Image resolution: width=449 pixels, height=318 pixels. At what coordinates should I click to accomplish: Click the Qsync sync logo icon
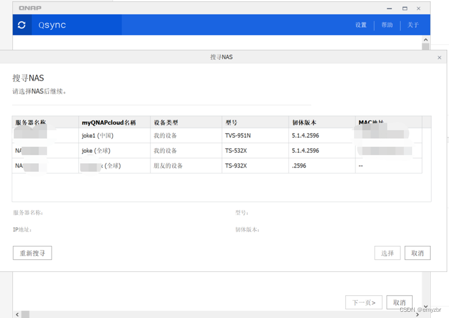point(22,25)
